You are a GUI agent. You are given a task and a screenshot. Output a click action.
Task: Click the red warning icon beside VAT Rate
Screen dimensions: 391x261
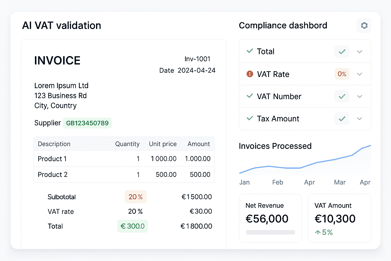pyautogui.click(x=250, y=74)
